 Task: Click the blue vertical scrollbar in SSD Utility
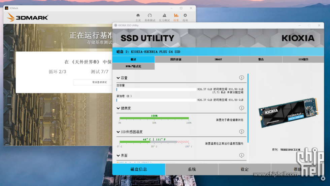click(x=248, y=108)
